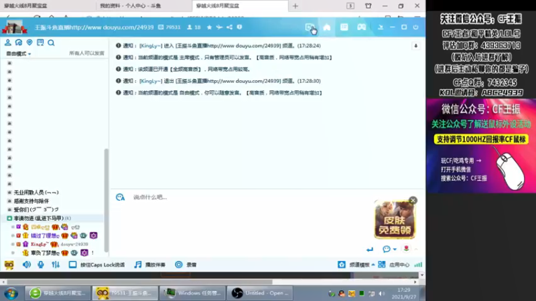Click the 录音 record button
Screen dimensions: 536x301
coord(186,265)
